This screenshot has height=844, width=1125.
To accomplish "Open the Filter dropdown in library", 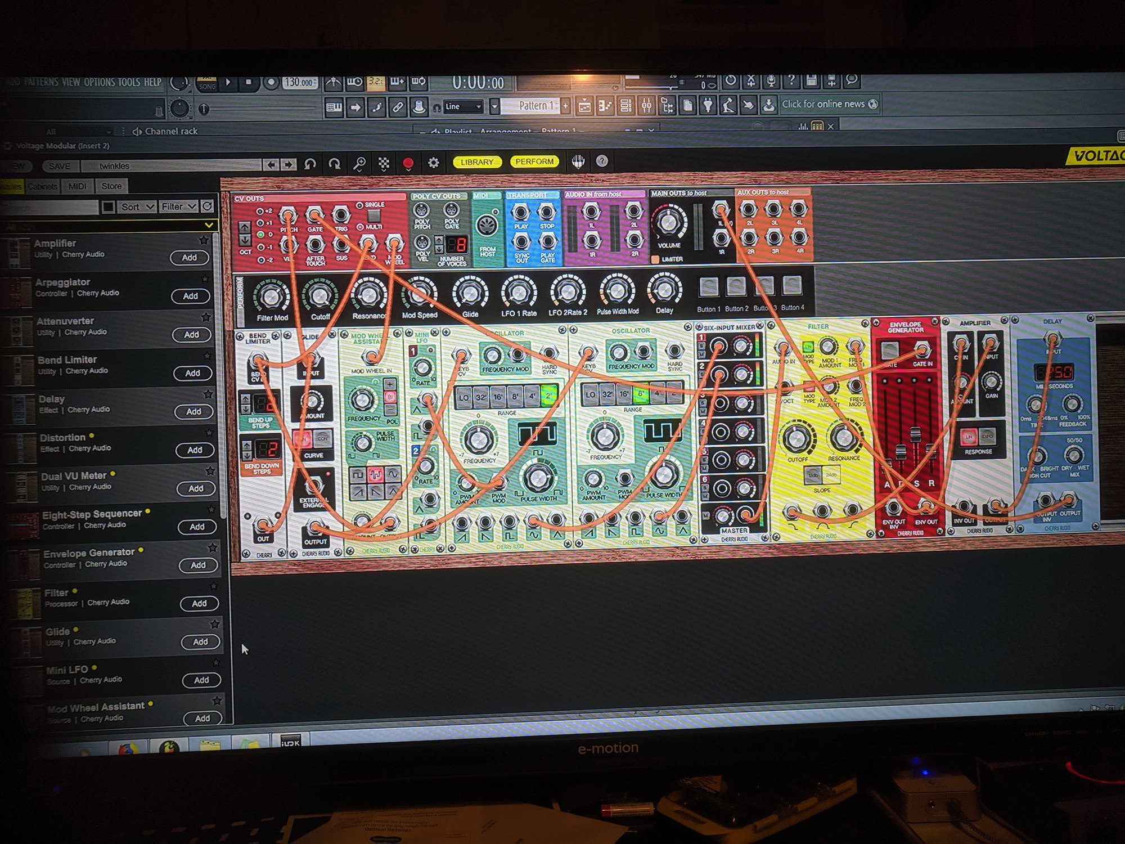I will coord(178,206).
